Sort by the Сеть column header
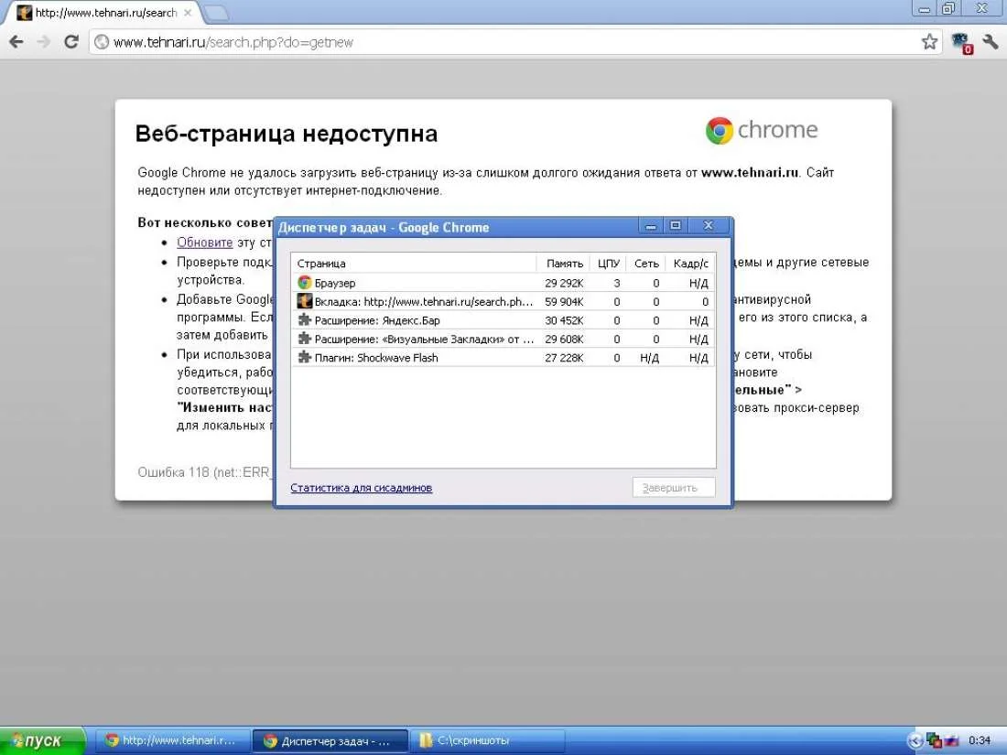The image size is (1007, 755). tap(645, 264)
